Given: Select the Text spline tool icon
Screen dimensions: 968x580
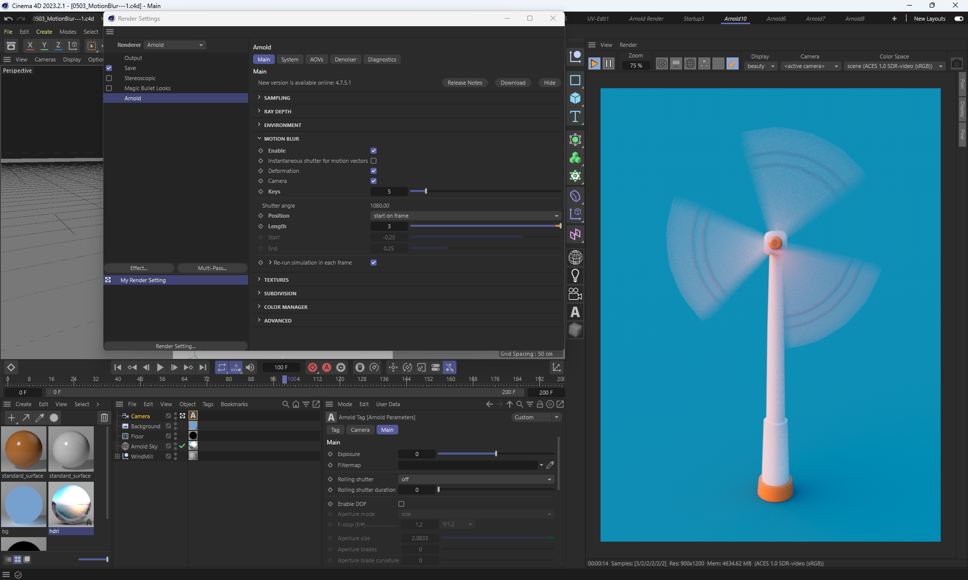Looking at the screenshot, I should point(575,117).
